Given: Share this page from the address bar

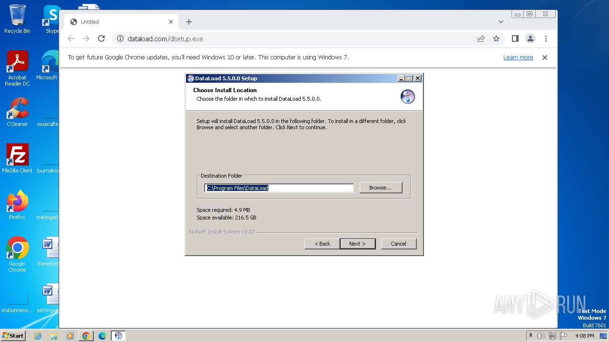Looking at the screenshot, I should pyautogui.click(x=481, y=38).
